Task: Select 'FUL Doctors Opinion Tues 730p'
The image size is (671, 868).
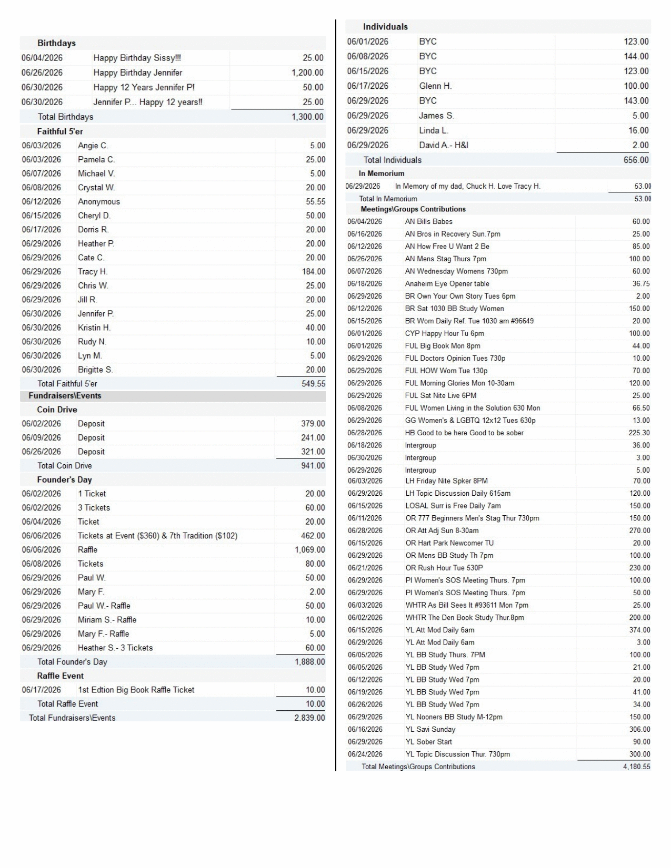Action: [455, 359]
